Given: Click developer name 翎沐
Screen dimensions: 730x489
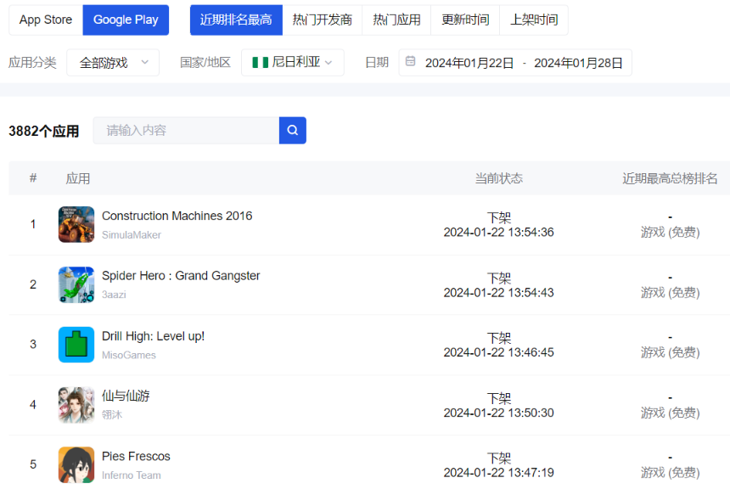Looking at the screenshot, I should tap(112, 414).
